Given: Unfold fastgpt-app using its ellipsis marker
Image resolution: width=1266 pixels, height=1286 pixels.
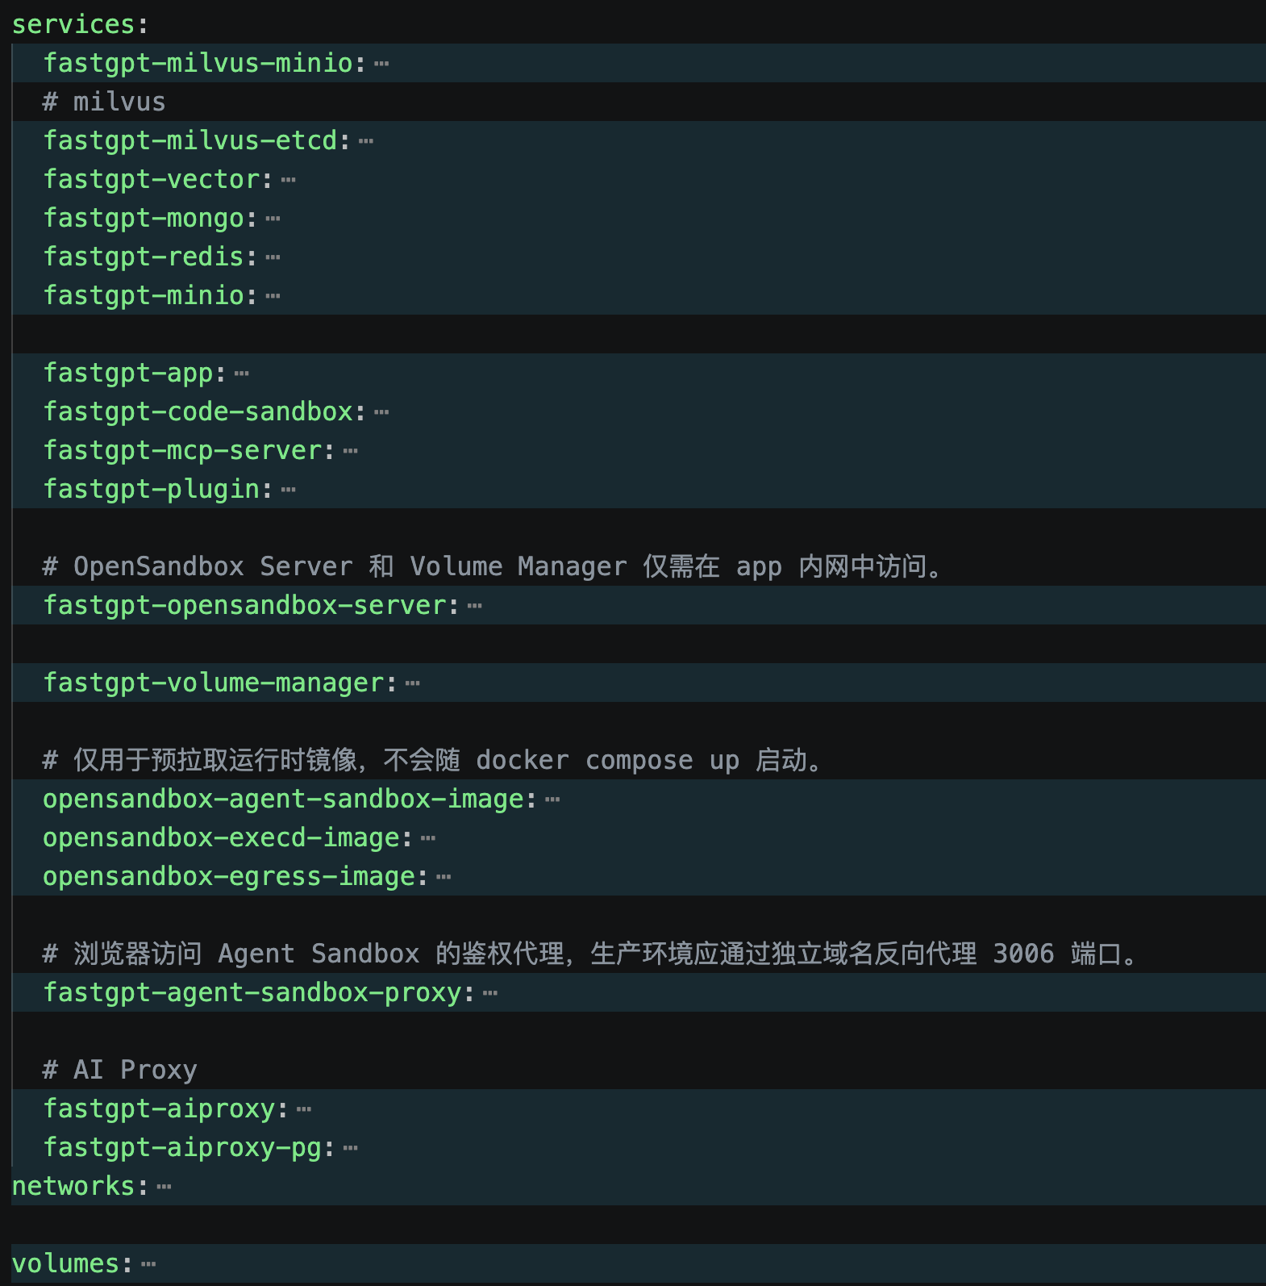Looking at the screenshot, I should (242, 374).
